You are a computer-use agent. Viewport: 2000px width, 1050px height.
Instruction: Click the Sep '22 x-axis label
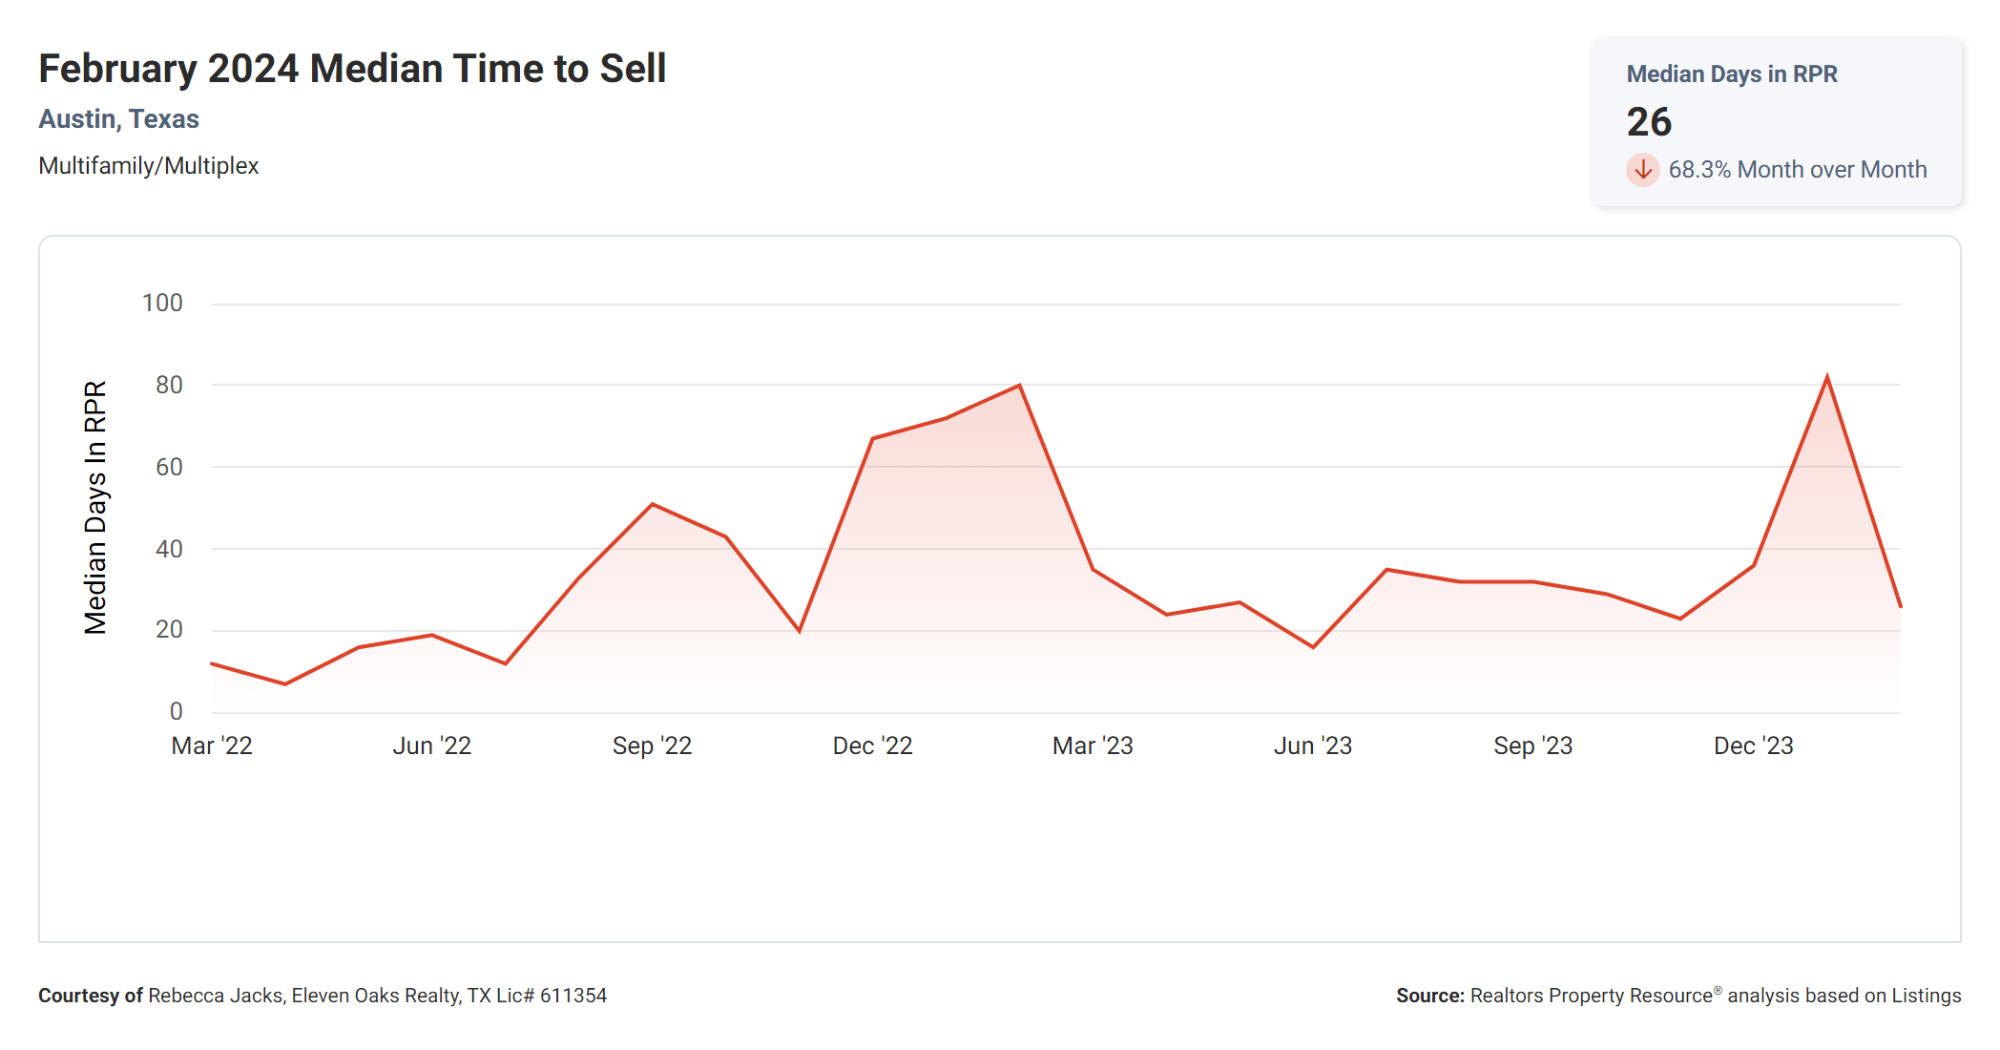click(x=652, y=745)
